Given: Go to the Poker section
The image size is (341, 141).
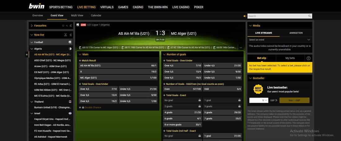Looking at the screenshot, I should (198, 7).
